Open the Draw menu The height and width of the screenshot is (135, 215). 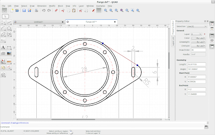click(32, 6)
